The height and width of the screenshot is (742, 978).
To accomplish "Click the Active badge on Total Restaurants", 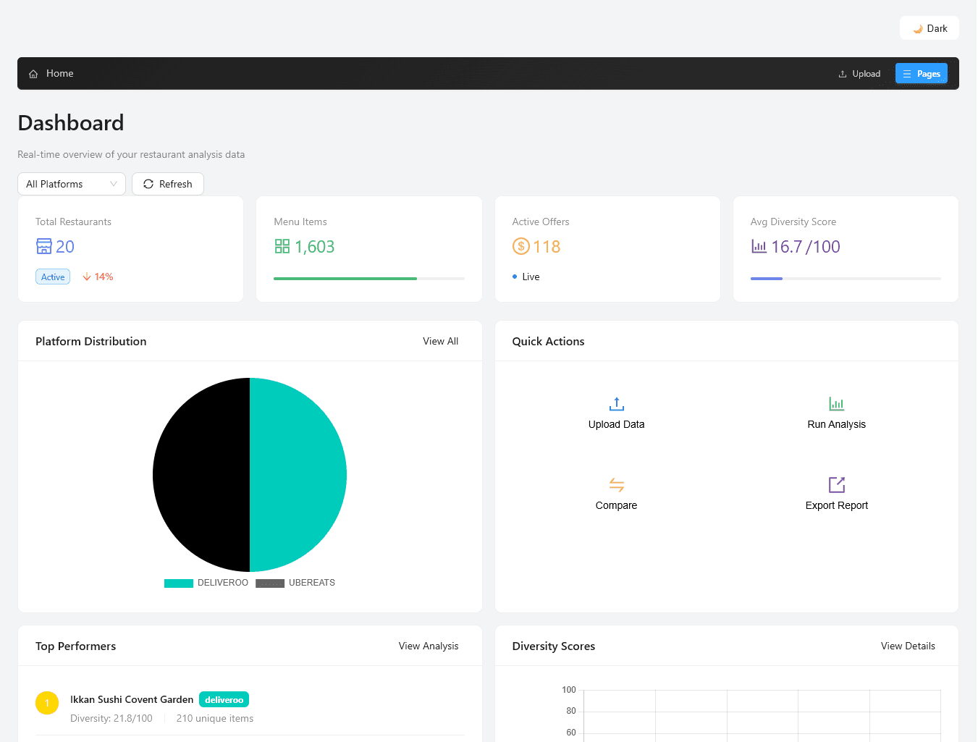I will (52, 277).
